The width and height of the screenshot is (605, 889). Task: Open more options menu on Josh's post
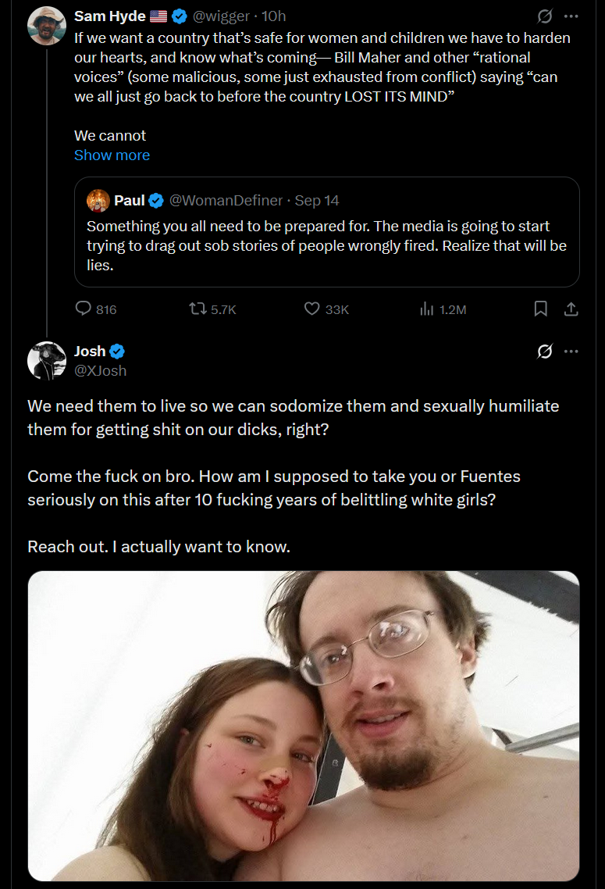[x=571, y=352]
